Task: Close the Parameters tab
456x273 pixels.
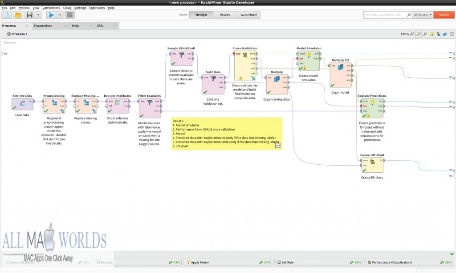Action: click(65, 26)
